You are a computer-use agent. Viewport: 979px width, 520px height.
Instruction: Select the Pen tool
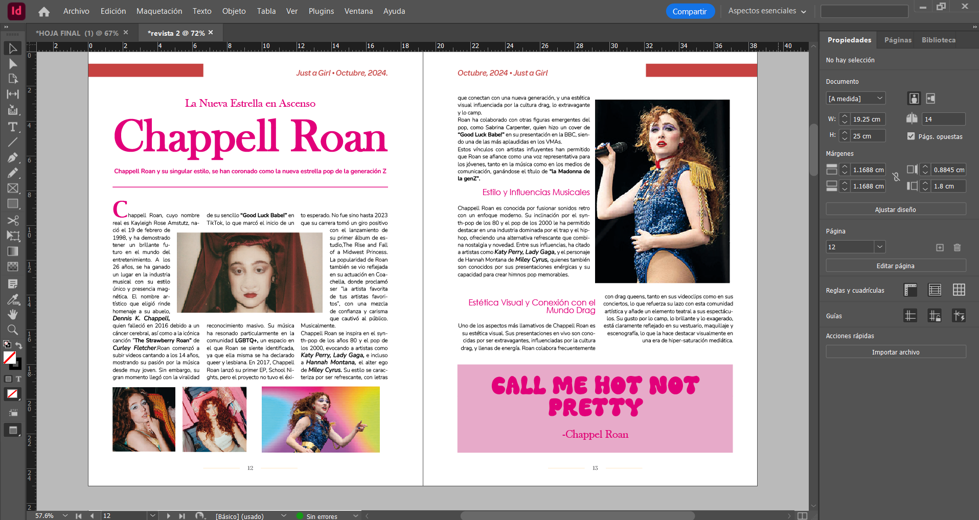13,157
